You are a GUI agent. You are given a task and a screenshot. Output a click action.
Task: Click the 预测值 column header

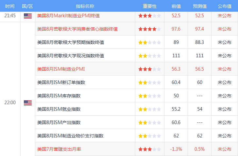[x=200, y=6]
